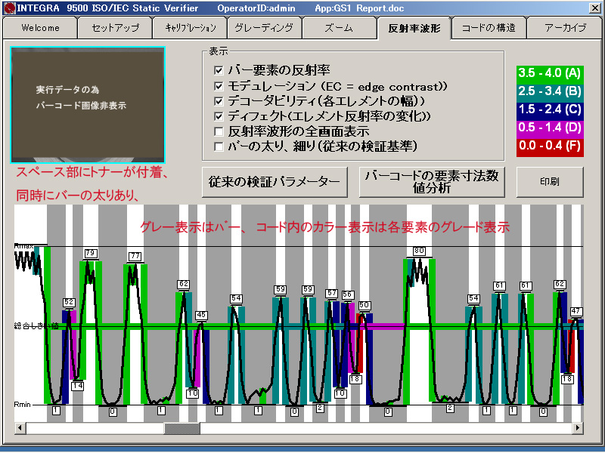Disable the デコータビリティ checkbox
The width and height of the screenshot is (605, 453).
(x=219, y=101)
